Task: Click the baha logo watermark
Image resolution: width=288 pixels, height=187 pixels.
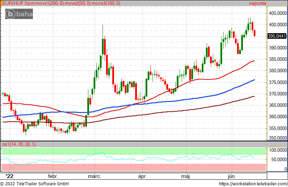Action: click(19, 14)
